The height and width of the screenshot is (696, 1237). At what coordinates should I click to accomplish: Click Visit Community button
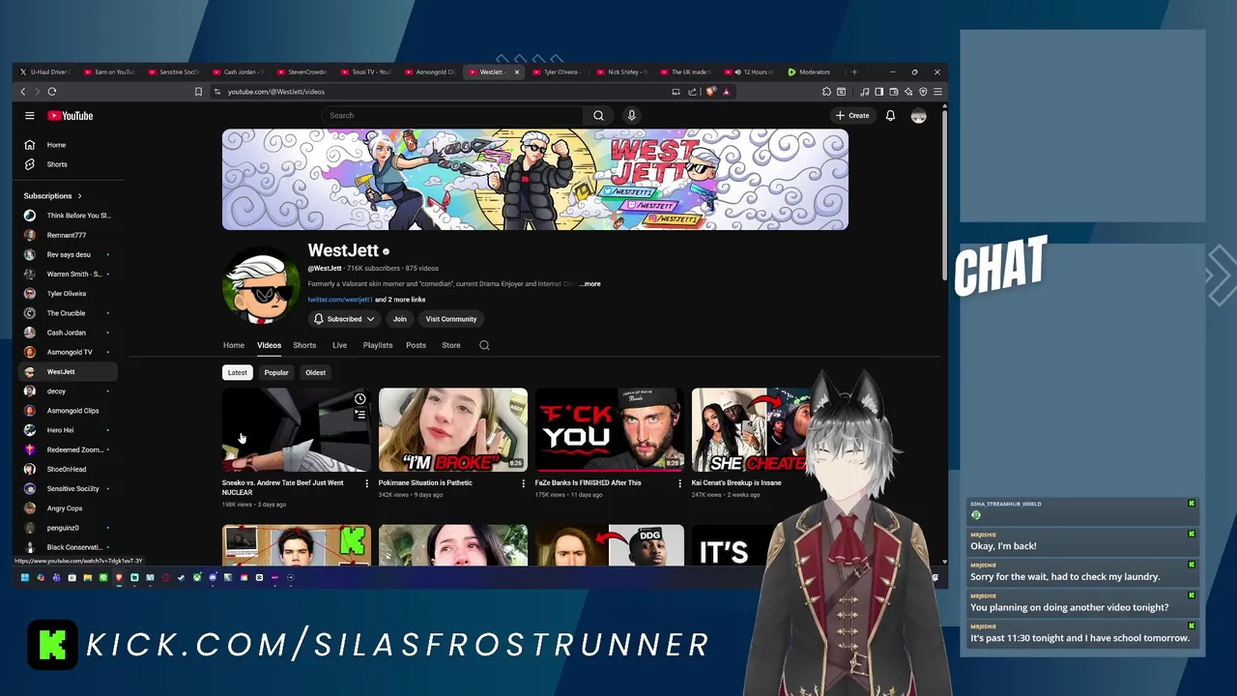point(451,319)
